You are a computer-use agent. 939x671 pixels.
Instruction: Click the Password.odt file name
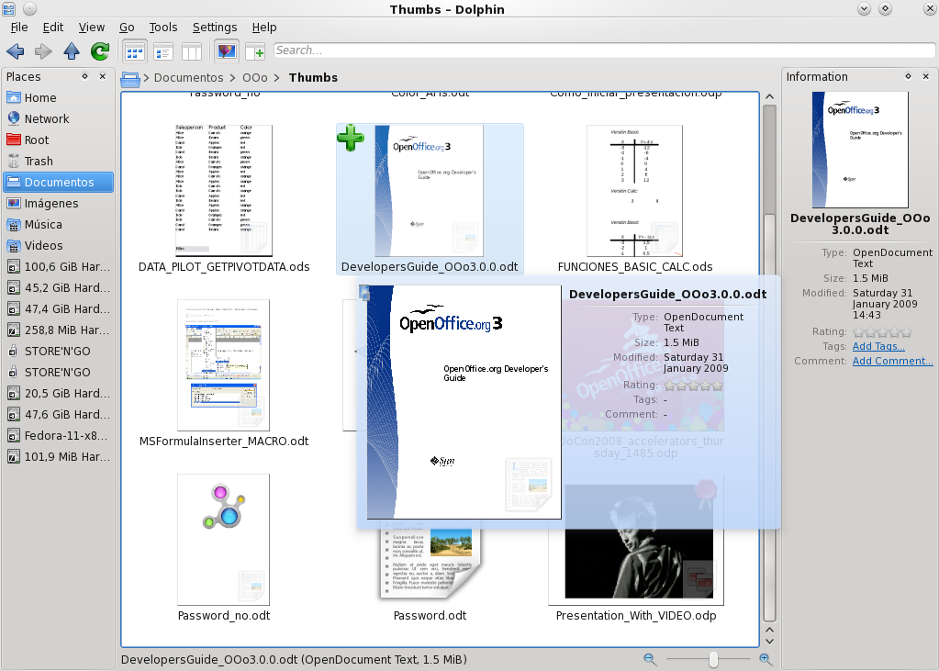[430, 615]
